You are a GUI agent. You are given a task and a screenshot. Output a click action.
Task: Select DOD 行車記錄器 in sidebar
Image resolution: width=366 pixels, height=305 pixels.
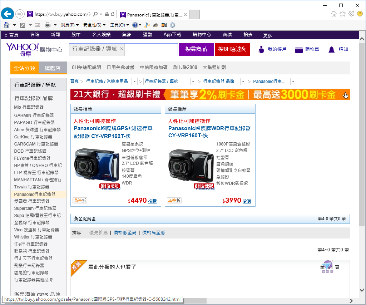point(30,151)
